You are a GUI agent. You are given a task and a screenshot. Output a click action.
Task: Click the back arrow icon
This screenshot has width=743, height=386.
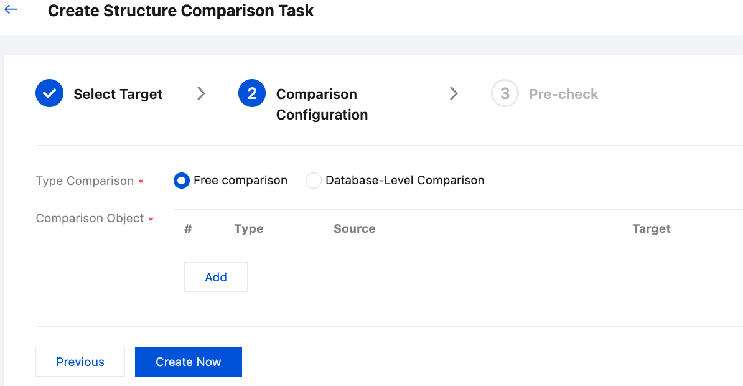(11, 10)
